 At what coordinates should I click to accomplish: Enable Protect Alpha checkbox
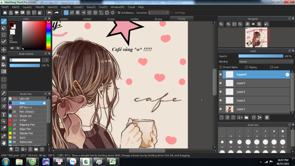point(221,67)
